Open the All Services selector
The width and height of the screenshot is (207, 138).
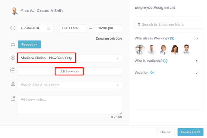tap(70, 72)
